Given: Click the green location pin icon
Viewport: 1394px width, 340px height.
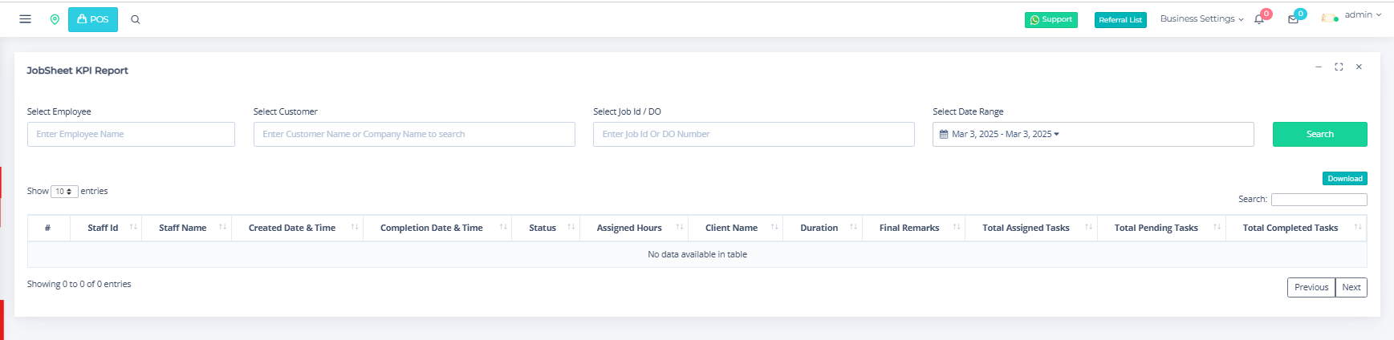Looking at the screenshot, I should pyautogui.click(x=55, y=19).
